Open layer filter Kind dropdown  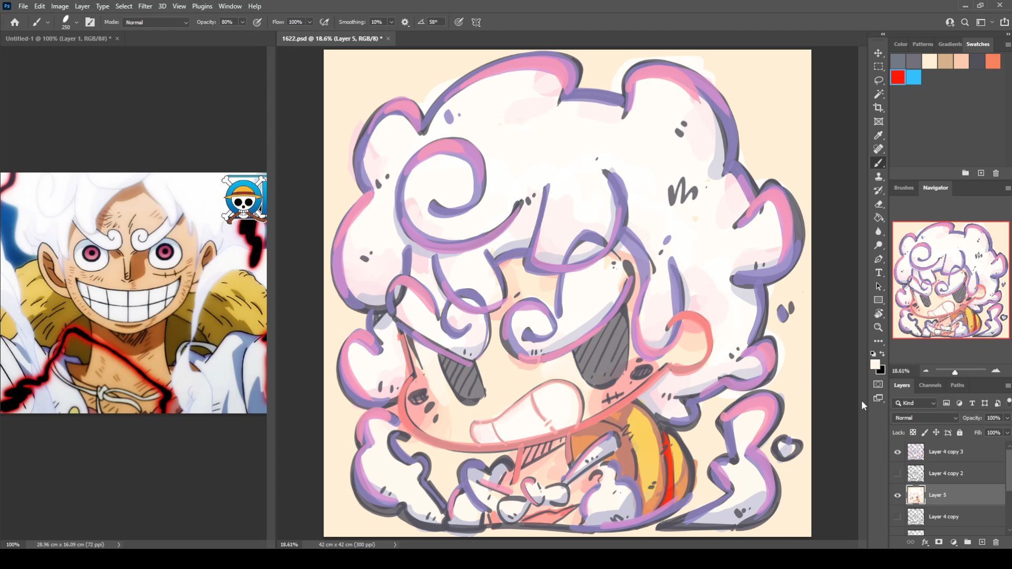pyautogui.click(x=914, y=403)
